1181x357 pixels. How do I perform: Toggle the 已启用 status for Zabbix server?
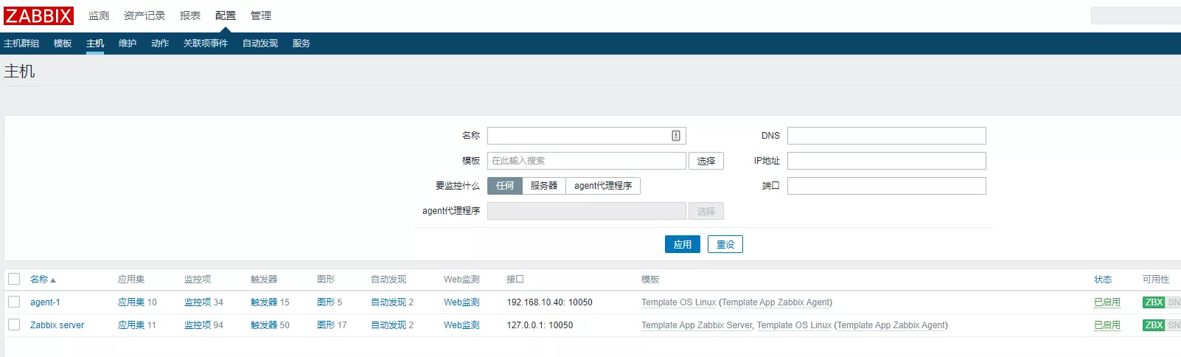(x=1107, y=325)
